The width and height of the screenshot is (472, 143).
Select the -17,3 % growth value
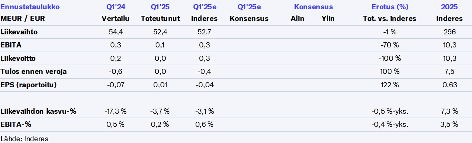(x=115, y=111)
